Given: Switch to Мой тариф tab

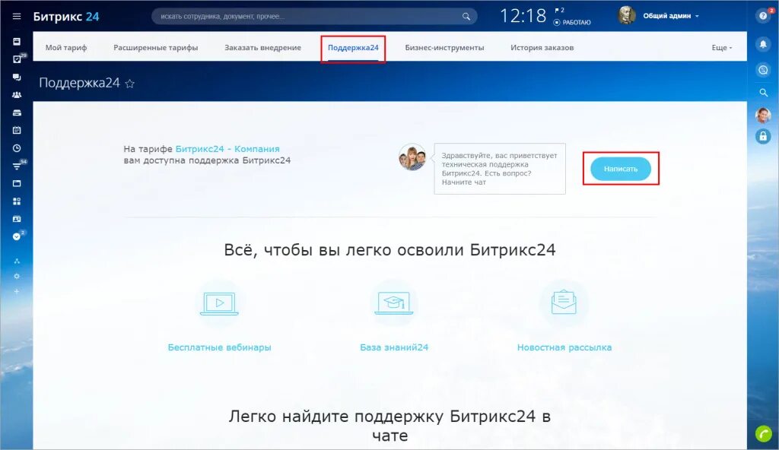Looking at the screenshot, I should click(x=66, y=48).
